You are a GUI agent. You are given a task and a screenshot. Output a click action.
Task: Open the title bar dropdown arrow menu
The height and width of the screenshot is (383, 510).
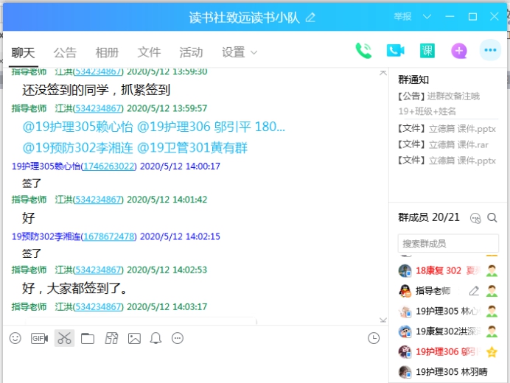(427, 16)
